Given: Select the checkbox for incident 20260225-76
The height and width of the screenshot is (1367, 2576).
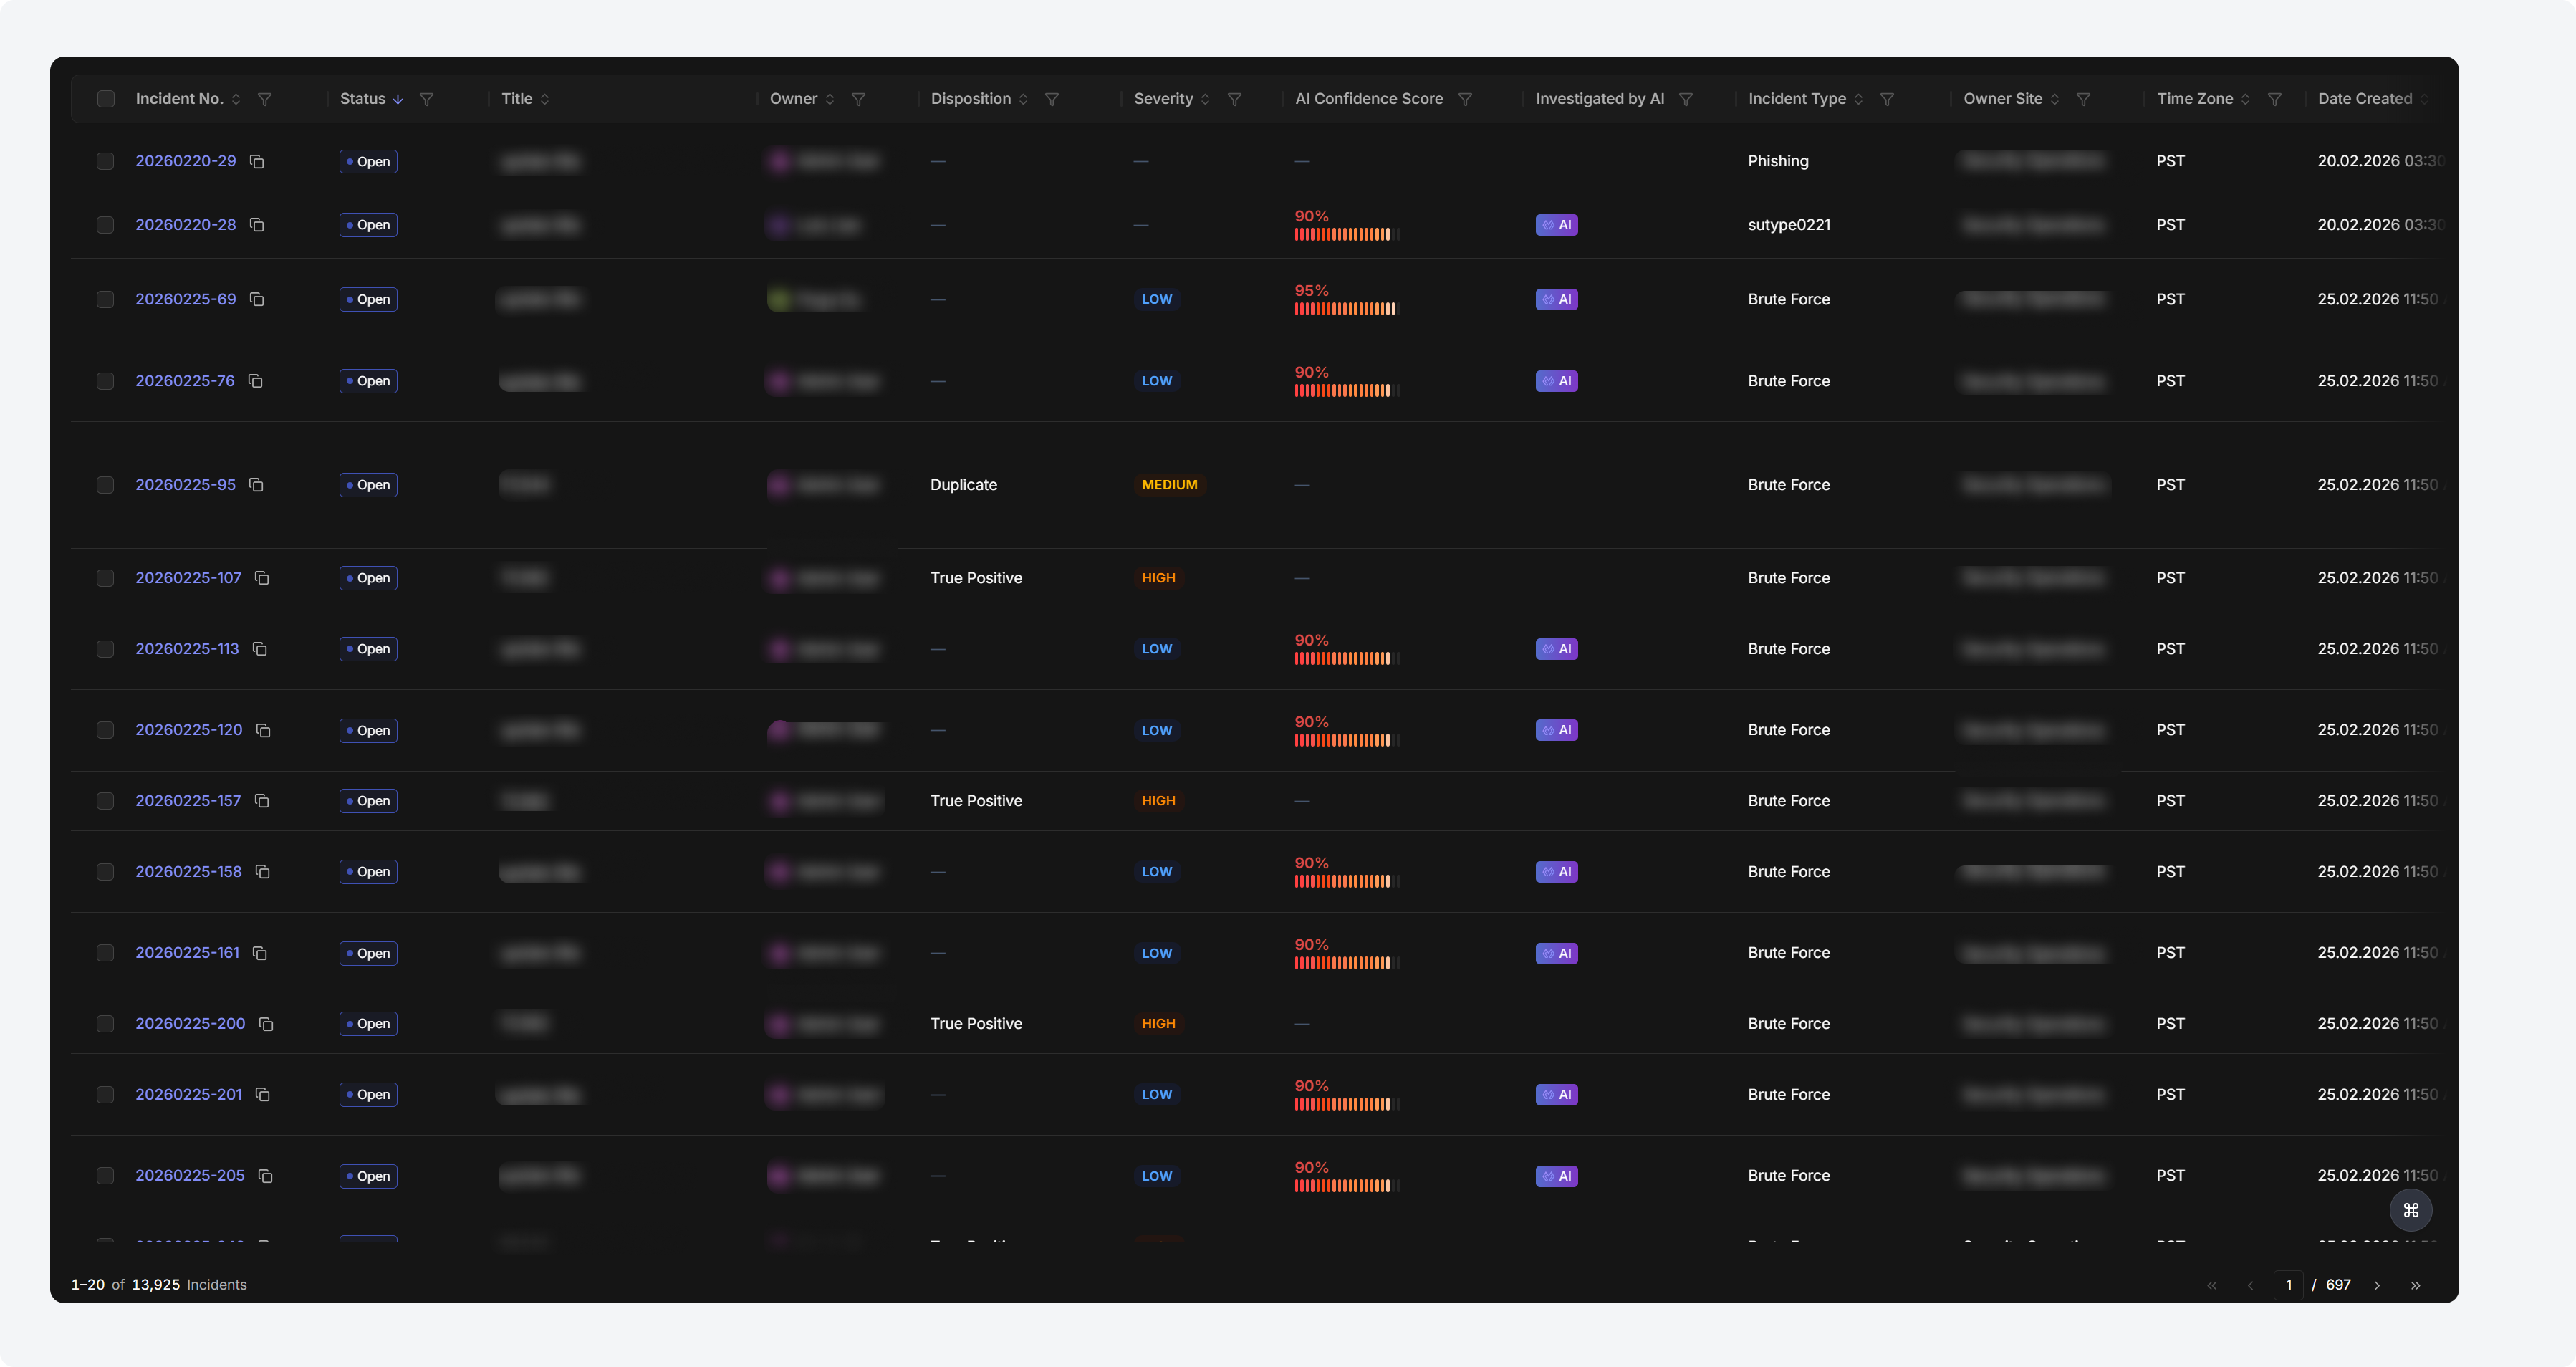Looking at the screenshot, I should [105, 381].
